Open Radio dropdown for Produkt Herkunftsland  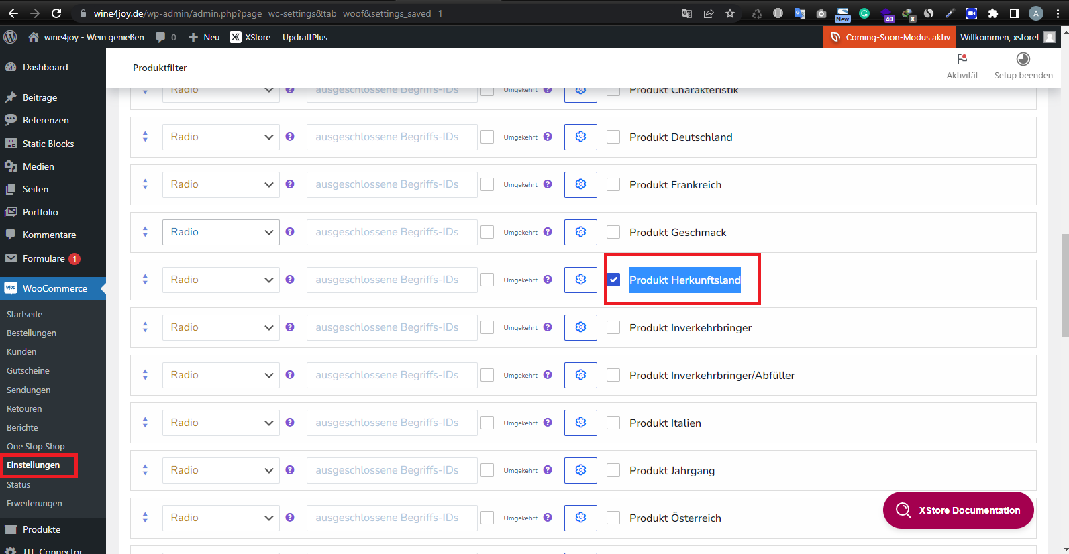221,280
